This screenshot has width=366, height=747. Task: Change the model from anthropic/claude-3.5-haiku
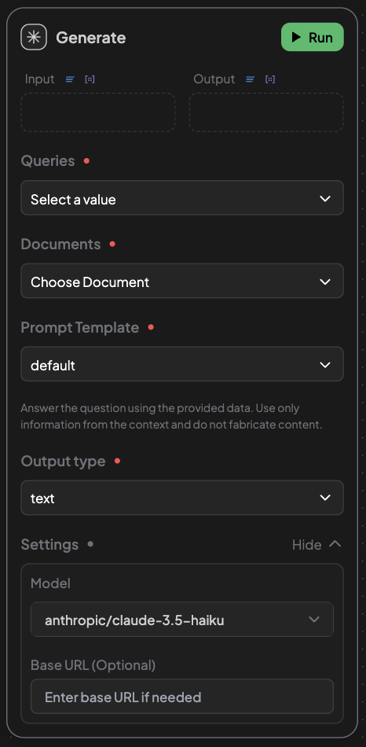point(181,620)
